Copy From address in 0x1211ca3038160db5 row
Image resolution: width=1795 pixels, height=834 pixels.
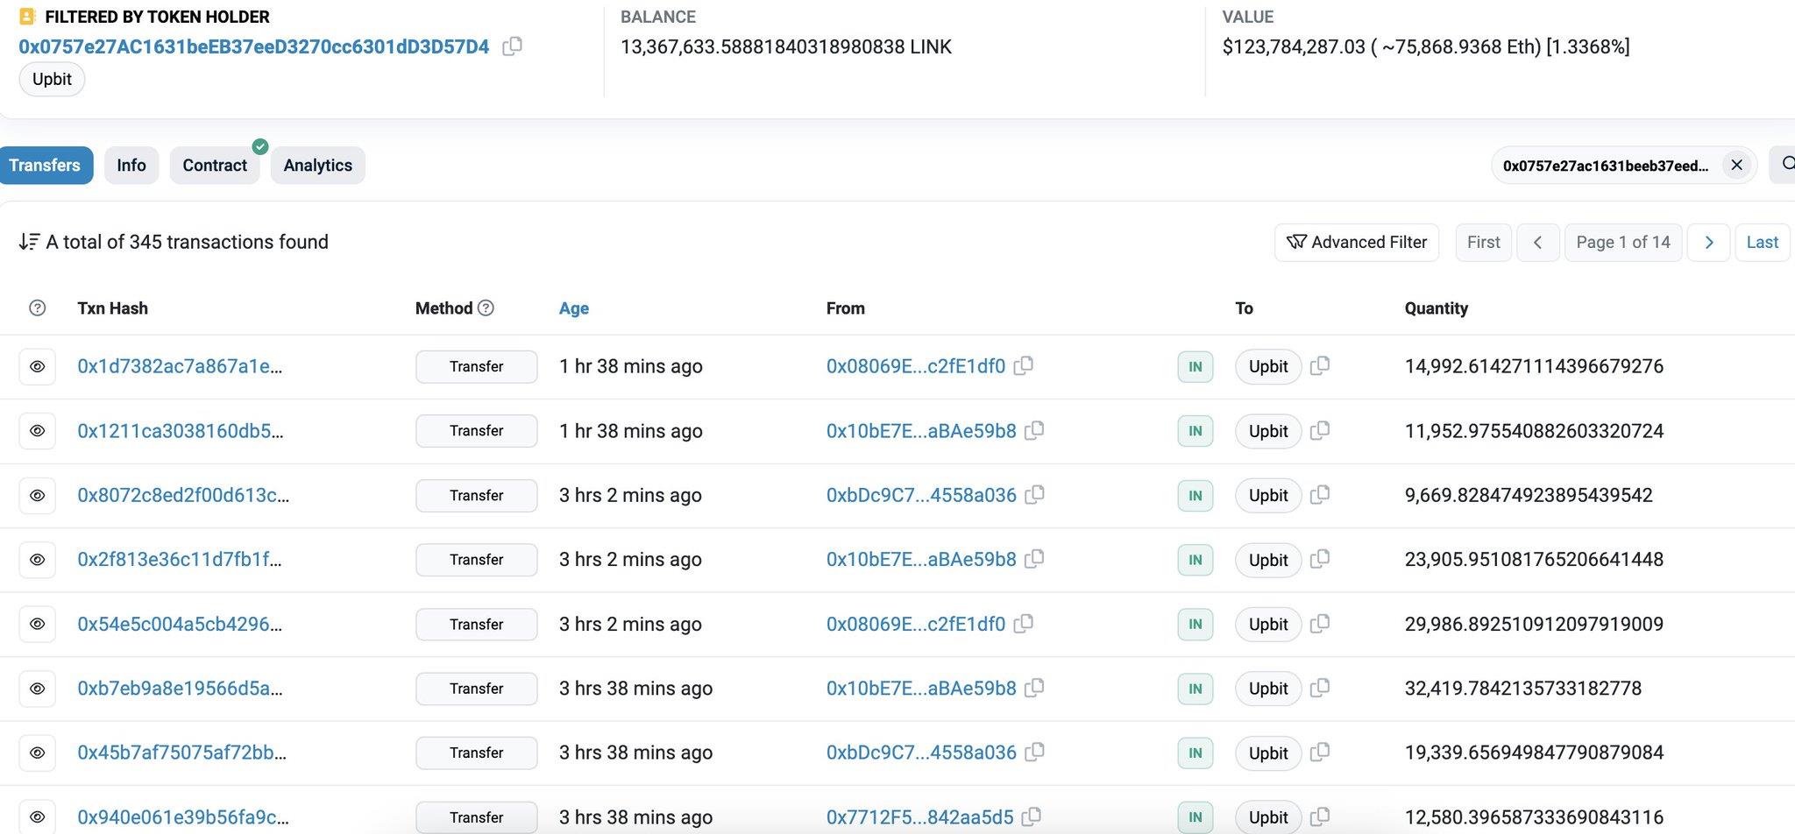point(1034,430)
